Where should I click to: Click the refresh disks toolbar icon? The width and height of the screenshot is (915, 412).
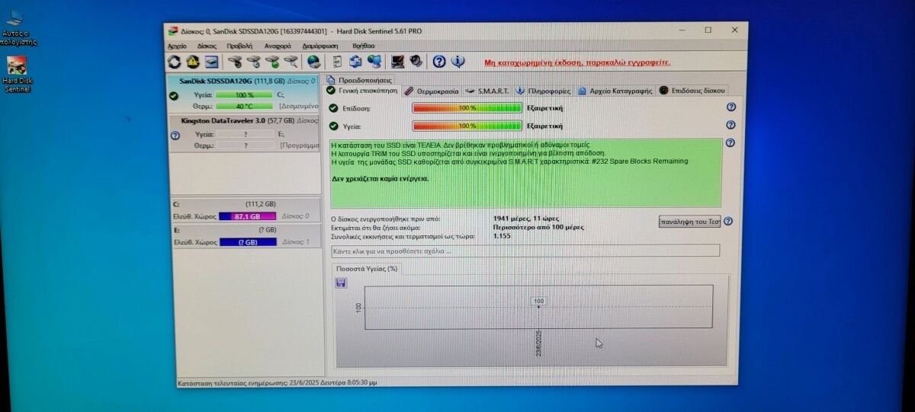(x=175, y=62)
